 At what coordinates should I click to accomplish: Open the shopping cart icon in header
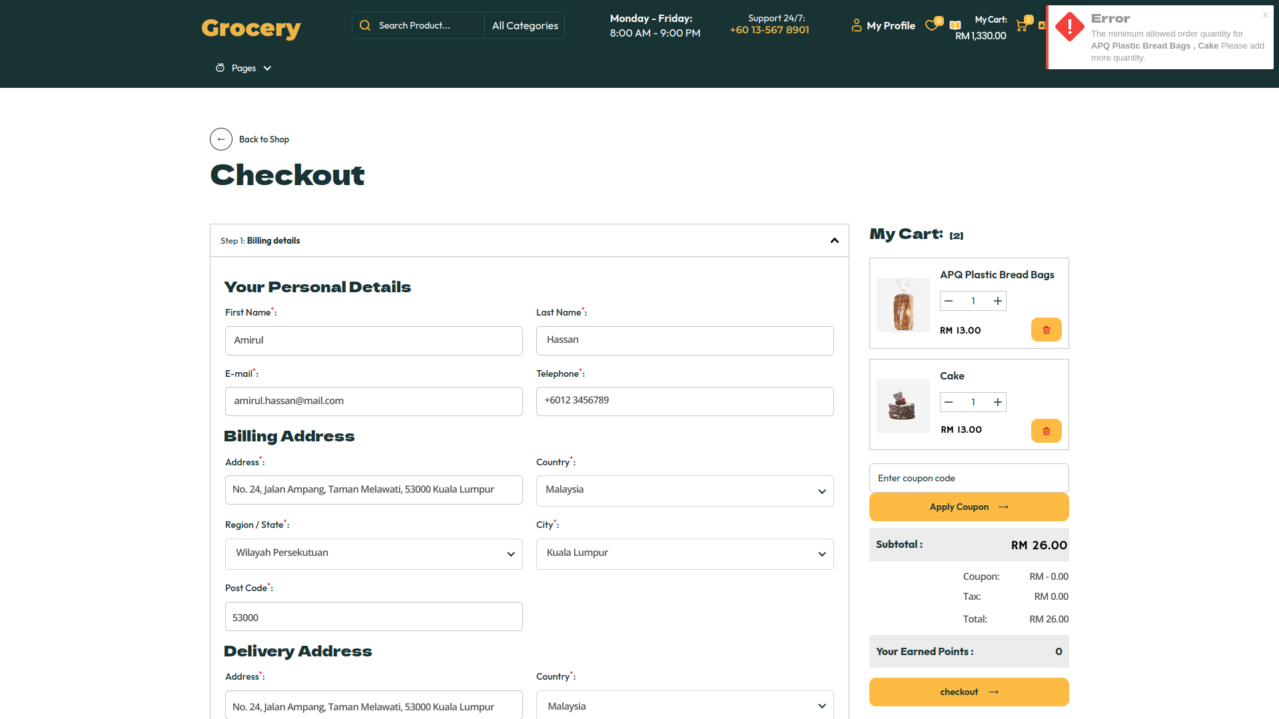point(1021,26)
